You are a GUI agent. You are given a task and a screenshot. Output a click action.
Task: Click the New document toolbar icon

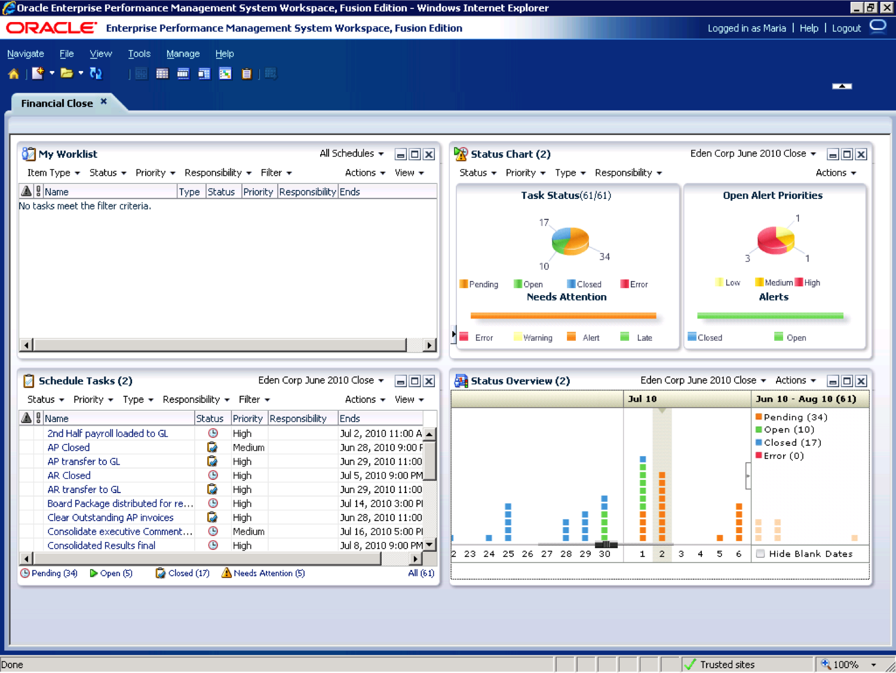[38, 74]
